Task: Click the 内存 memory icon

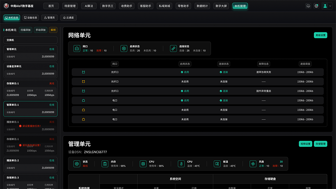Action: click(x=105, y=164)
